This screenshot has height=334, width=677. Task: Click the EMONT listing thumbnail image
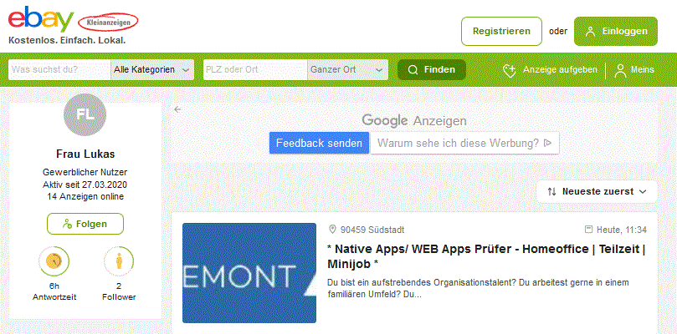(x=249, y=273)
